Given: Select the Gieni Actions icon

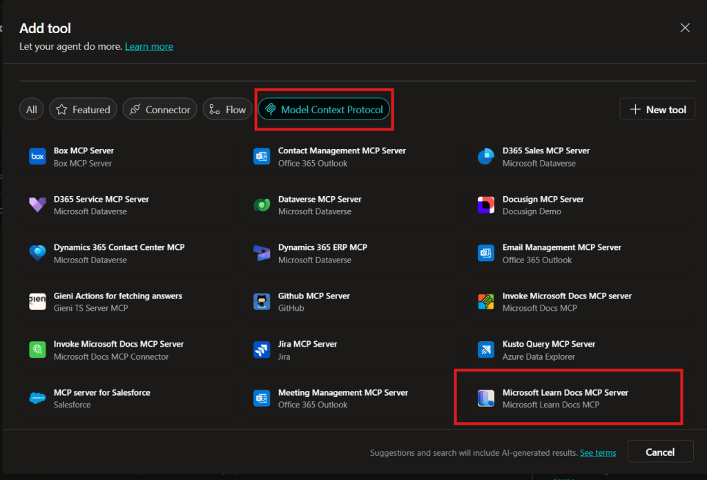Looking at the screenshot, I should point(37,302).
